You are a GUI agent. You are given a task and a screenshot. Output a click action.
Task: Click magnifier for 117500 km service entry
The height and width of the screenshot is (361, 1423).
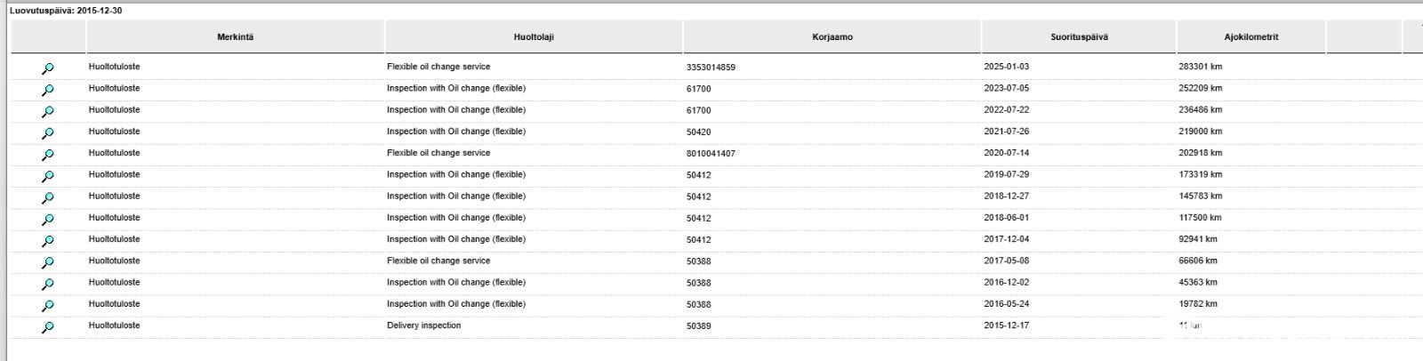[48, 219]
